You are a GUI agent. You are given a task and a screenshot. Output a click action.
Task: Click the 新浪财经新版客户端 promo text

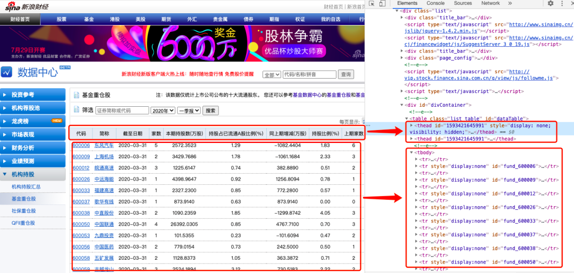[x=188, y=74]
